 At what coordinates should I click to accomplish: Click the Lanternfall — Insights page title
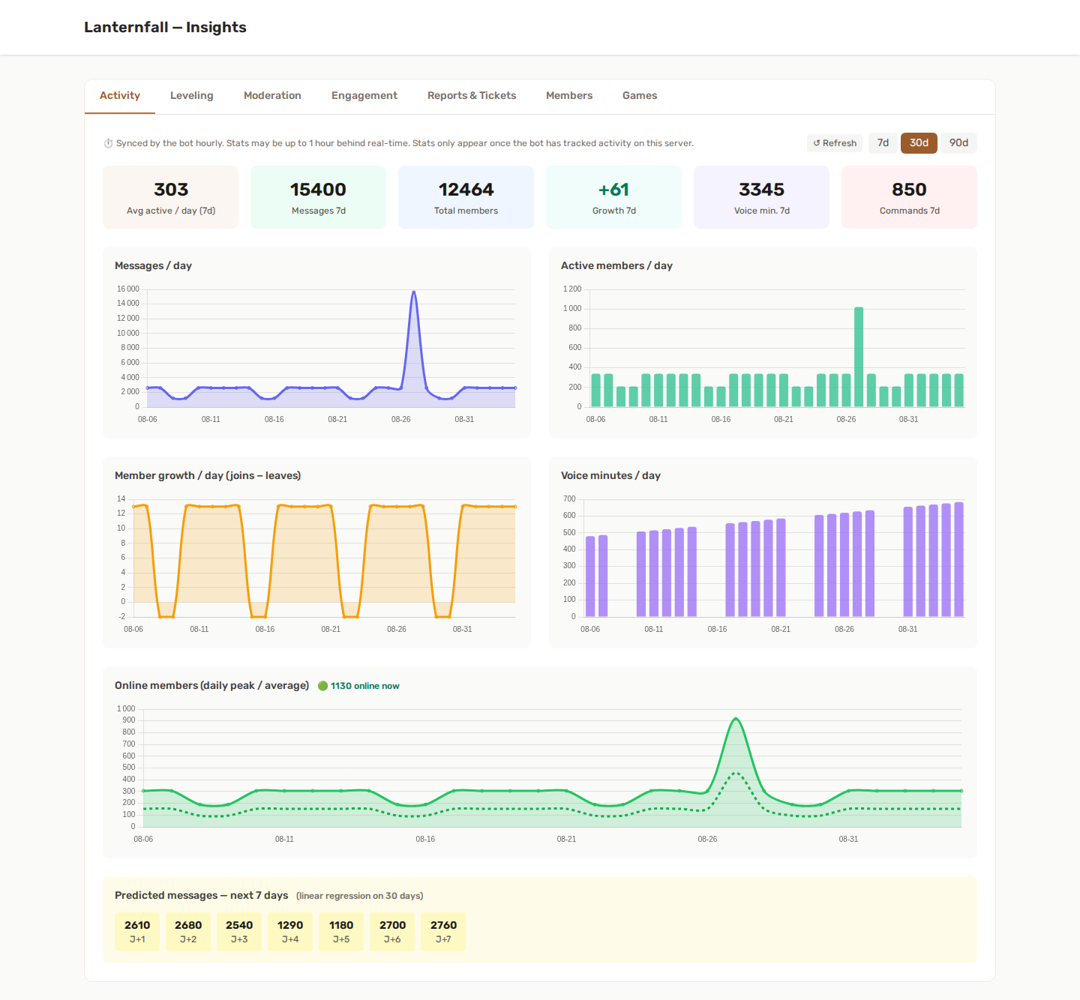(165, 27)
